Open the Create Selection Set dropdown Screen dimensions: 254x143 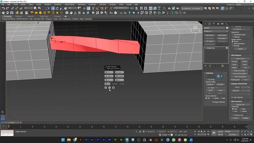coord(121,8)
